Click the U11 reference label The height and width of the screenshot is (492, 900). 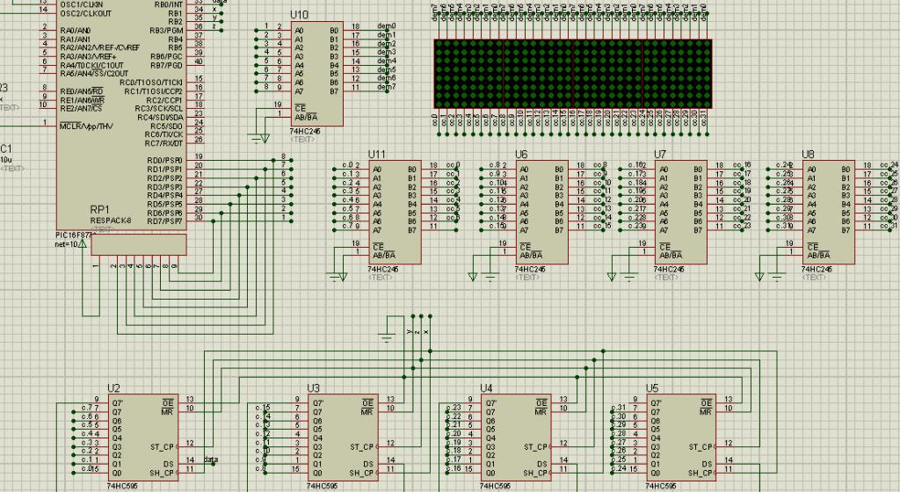click(x=376, y=155)
